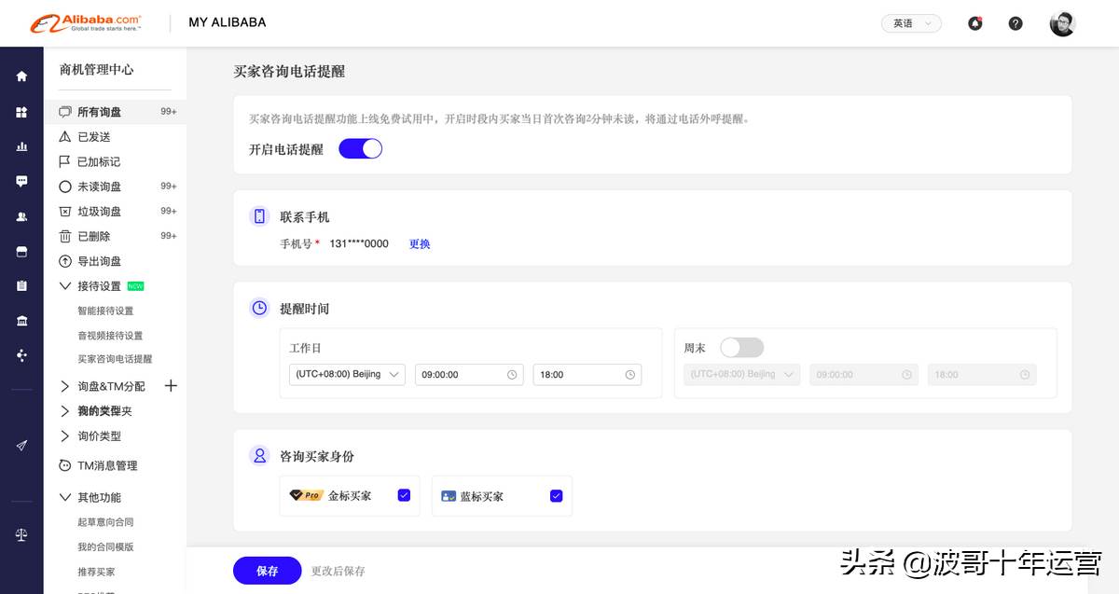Click the blue 保存 button
Screen dimensions: 1119x594
pyautogui.click(x=268, y=571)
